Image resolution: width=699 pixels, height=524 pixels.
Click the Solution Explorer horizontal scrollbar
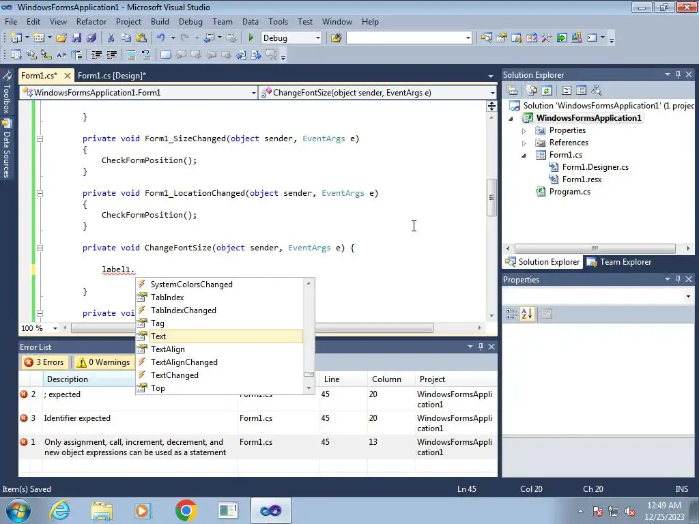coord(595,248)
